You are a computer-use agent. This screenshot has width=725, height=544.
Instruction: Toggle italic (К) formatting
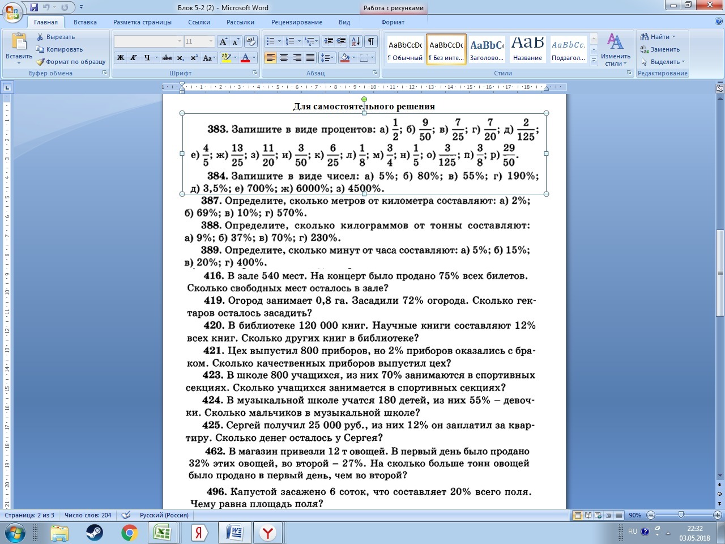pyautogui.click(x=134, y=58)
